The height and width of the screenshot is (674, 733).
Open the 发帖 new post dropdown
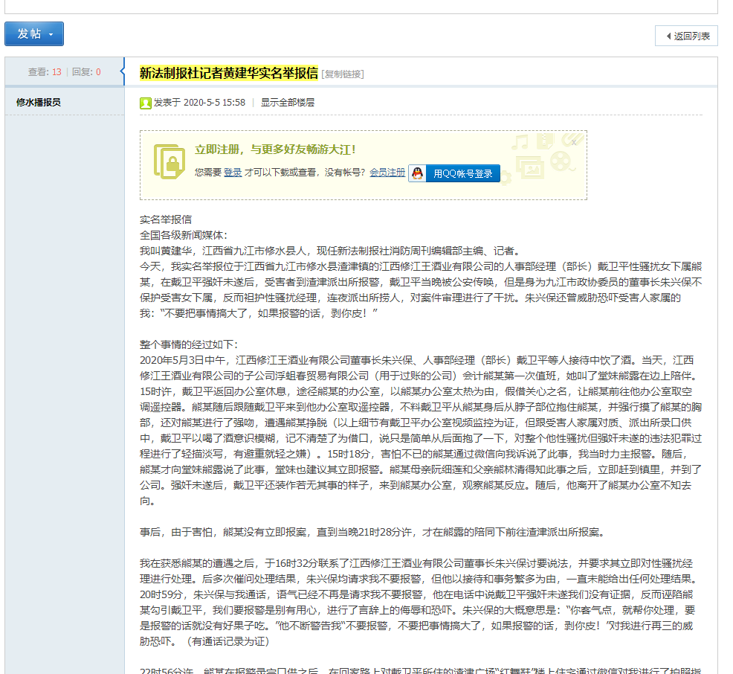point(34,33)
